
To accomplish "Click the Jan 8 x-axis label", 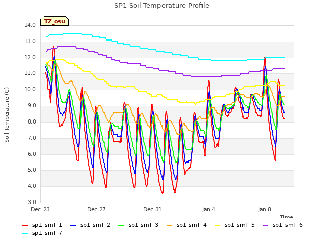I will (x=264, y=209).
